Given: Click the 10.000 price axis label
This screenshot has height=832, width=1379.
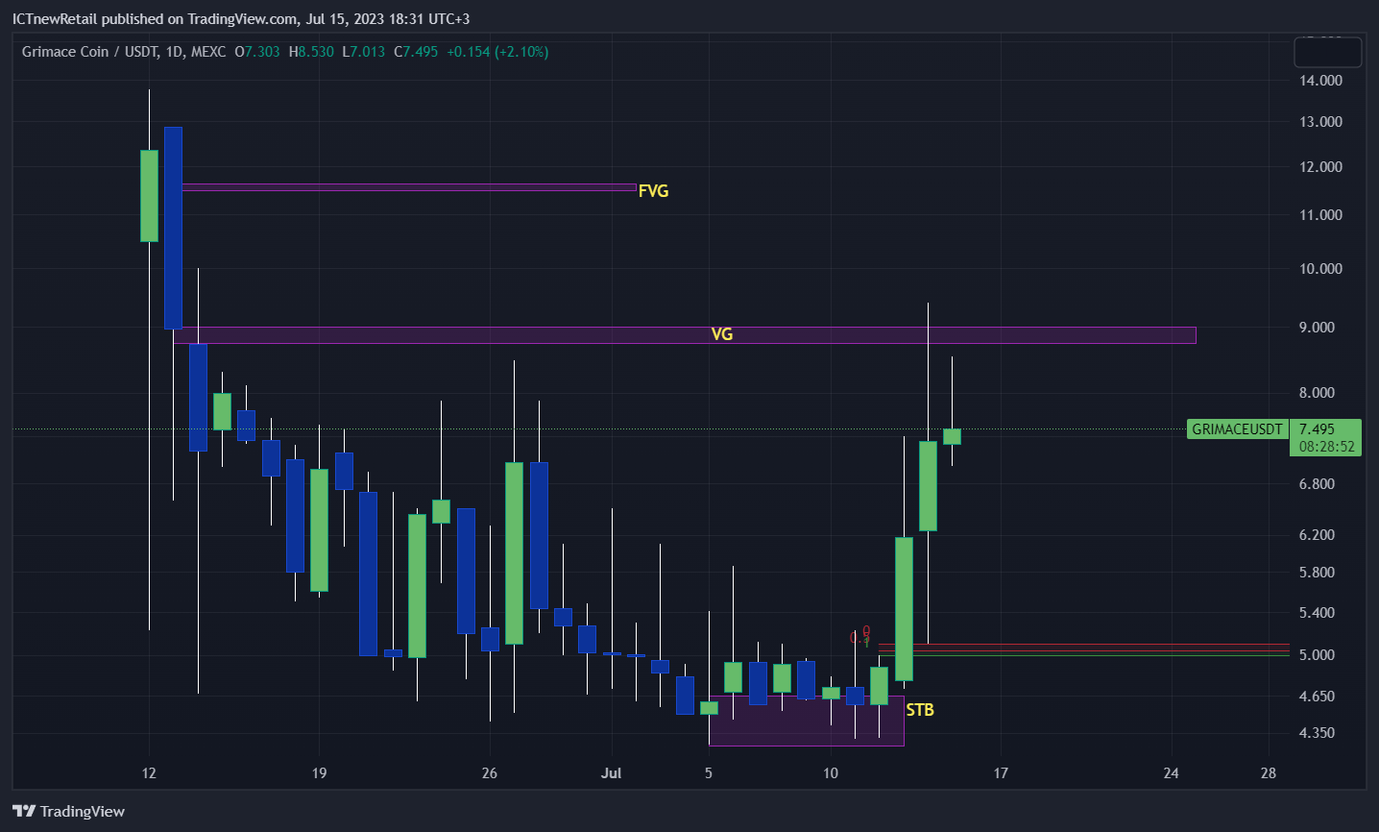Looking at the screenshot, I should [x=1320, y=269].
